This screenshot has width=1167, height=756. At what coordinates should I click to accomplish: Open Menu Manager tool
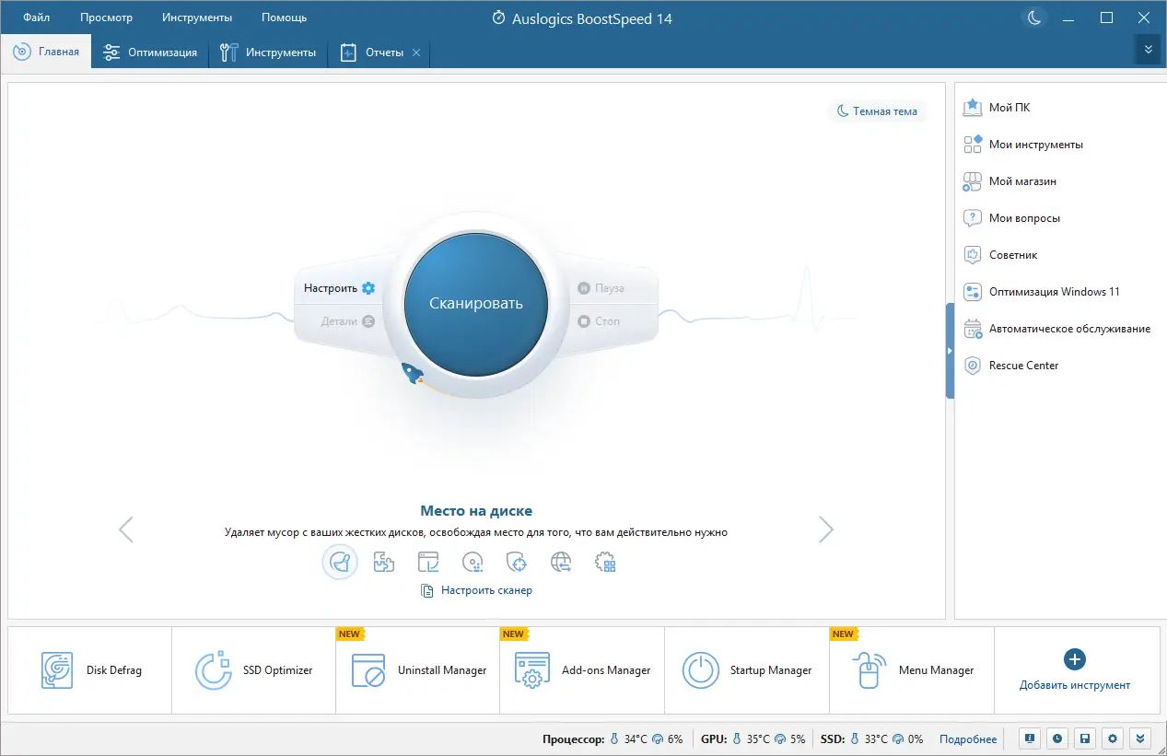click(x=912, y=670)
